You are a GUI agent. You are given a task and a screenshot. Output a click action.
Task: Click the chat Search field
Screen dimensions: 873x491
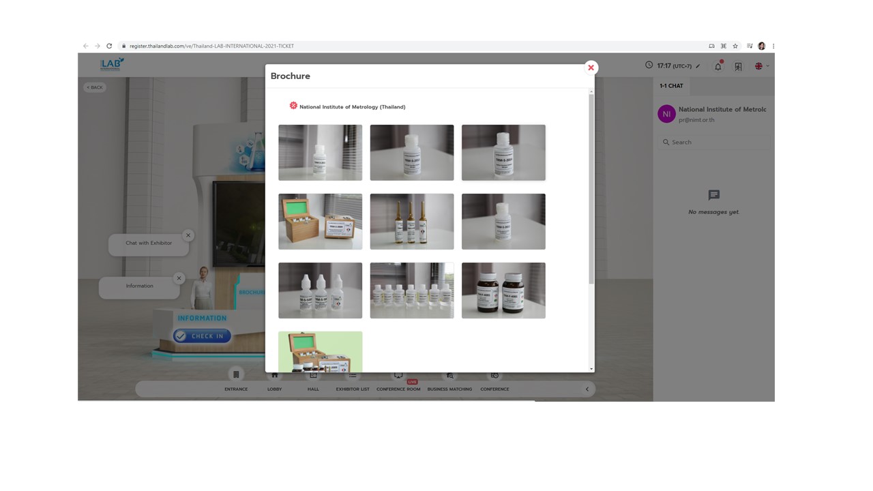click(x=716, y=143)
